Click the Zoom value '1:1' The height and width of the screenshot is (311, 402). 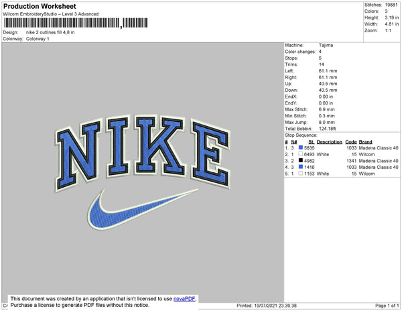[x=388, y=31]
